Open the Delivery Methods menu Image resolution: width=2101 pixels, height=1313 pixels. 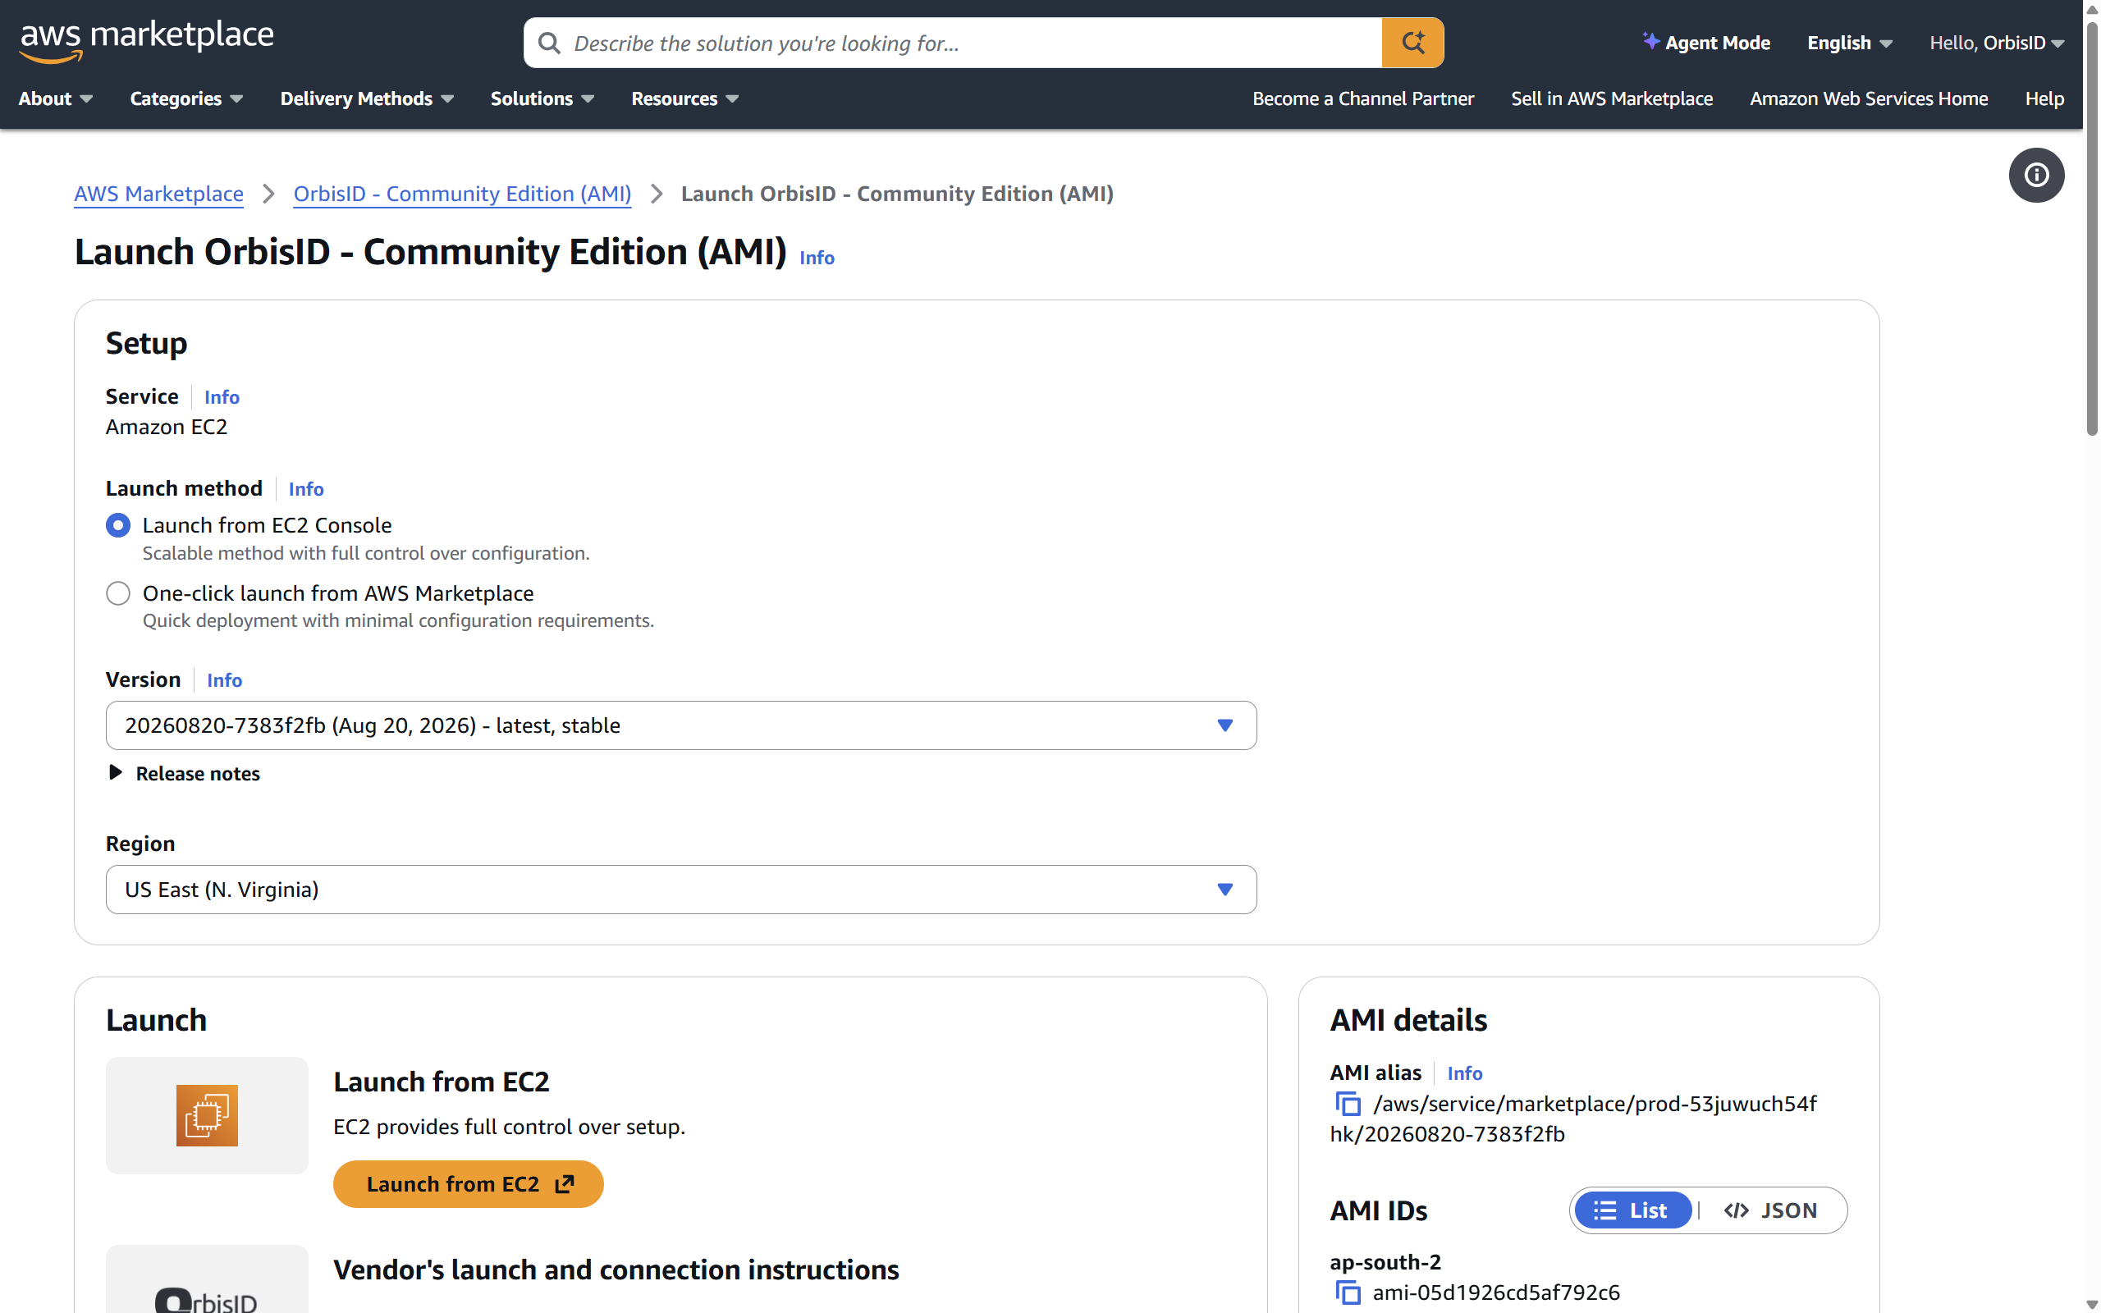[x=366, y=98]
